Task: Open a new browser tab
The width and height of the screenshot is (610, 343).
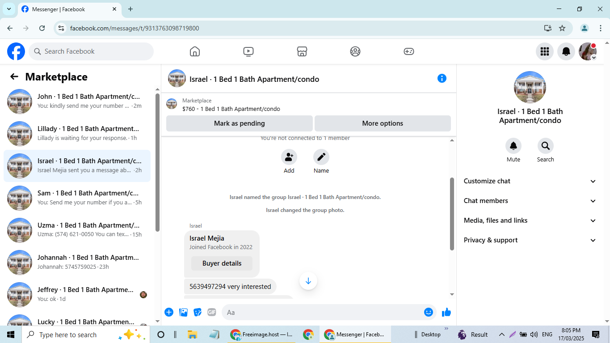Action: pyautogui.click(x=130, y=9)
